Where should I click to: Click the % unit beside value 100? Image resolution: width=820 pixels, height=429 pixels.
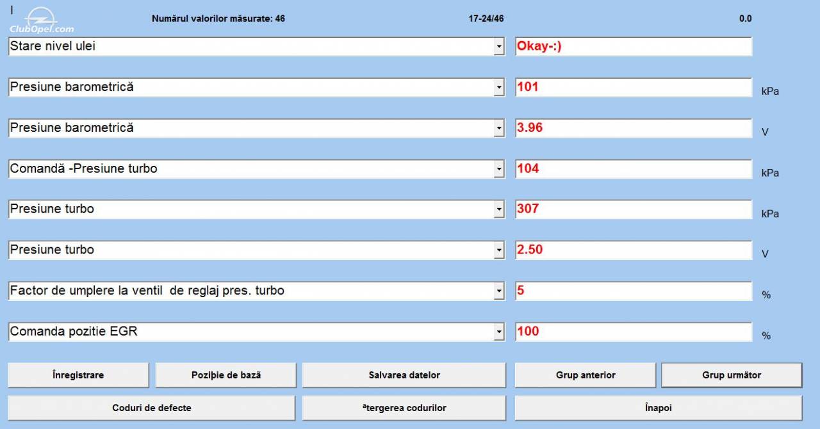[x=766, y=336]
